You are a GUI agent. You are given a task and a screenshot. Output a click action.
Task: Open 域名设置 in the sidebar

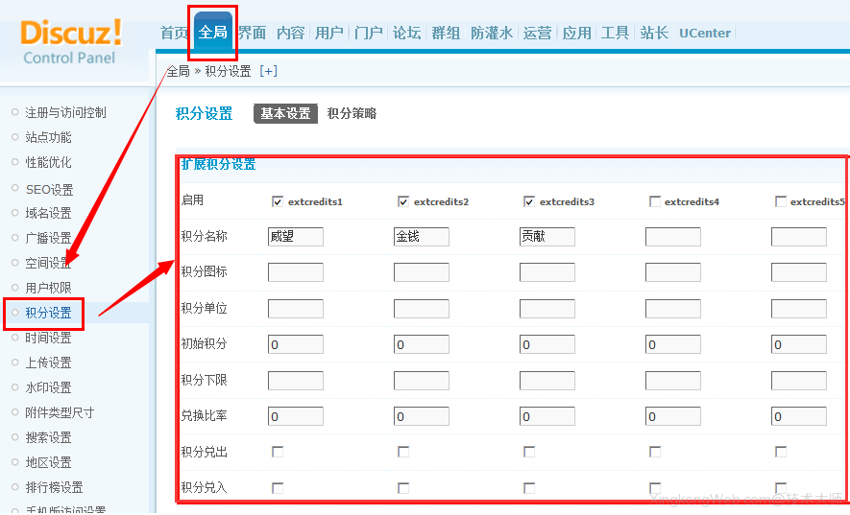48,213
